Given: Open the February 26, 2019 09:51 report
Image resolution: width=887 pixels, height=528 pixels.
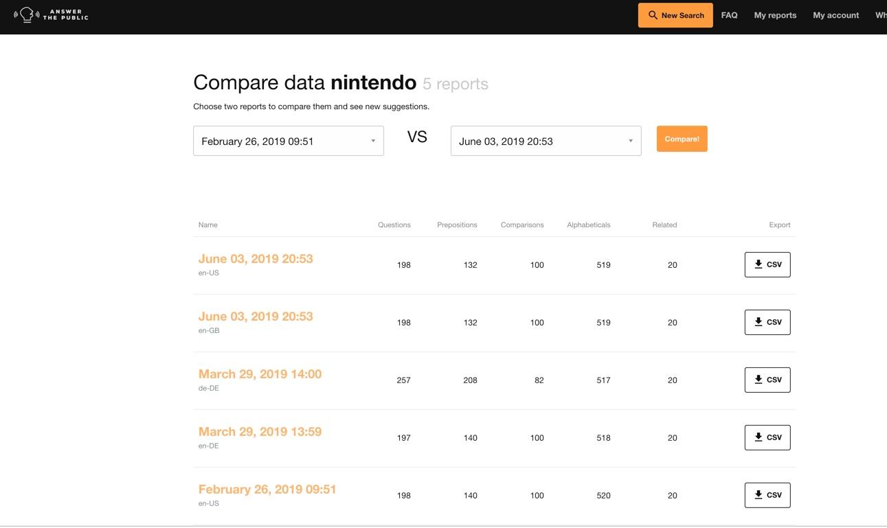Looking at the screenshot, I should tap(267, 490).
